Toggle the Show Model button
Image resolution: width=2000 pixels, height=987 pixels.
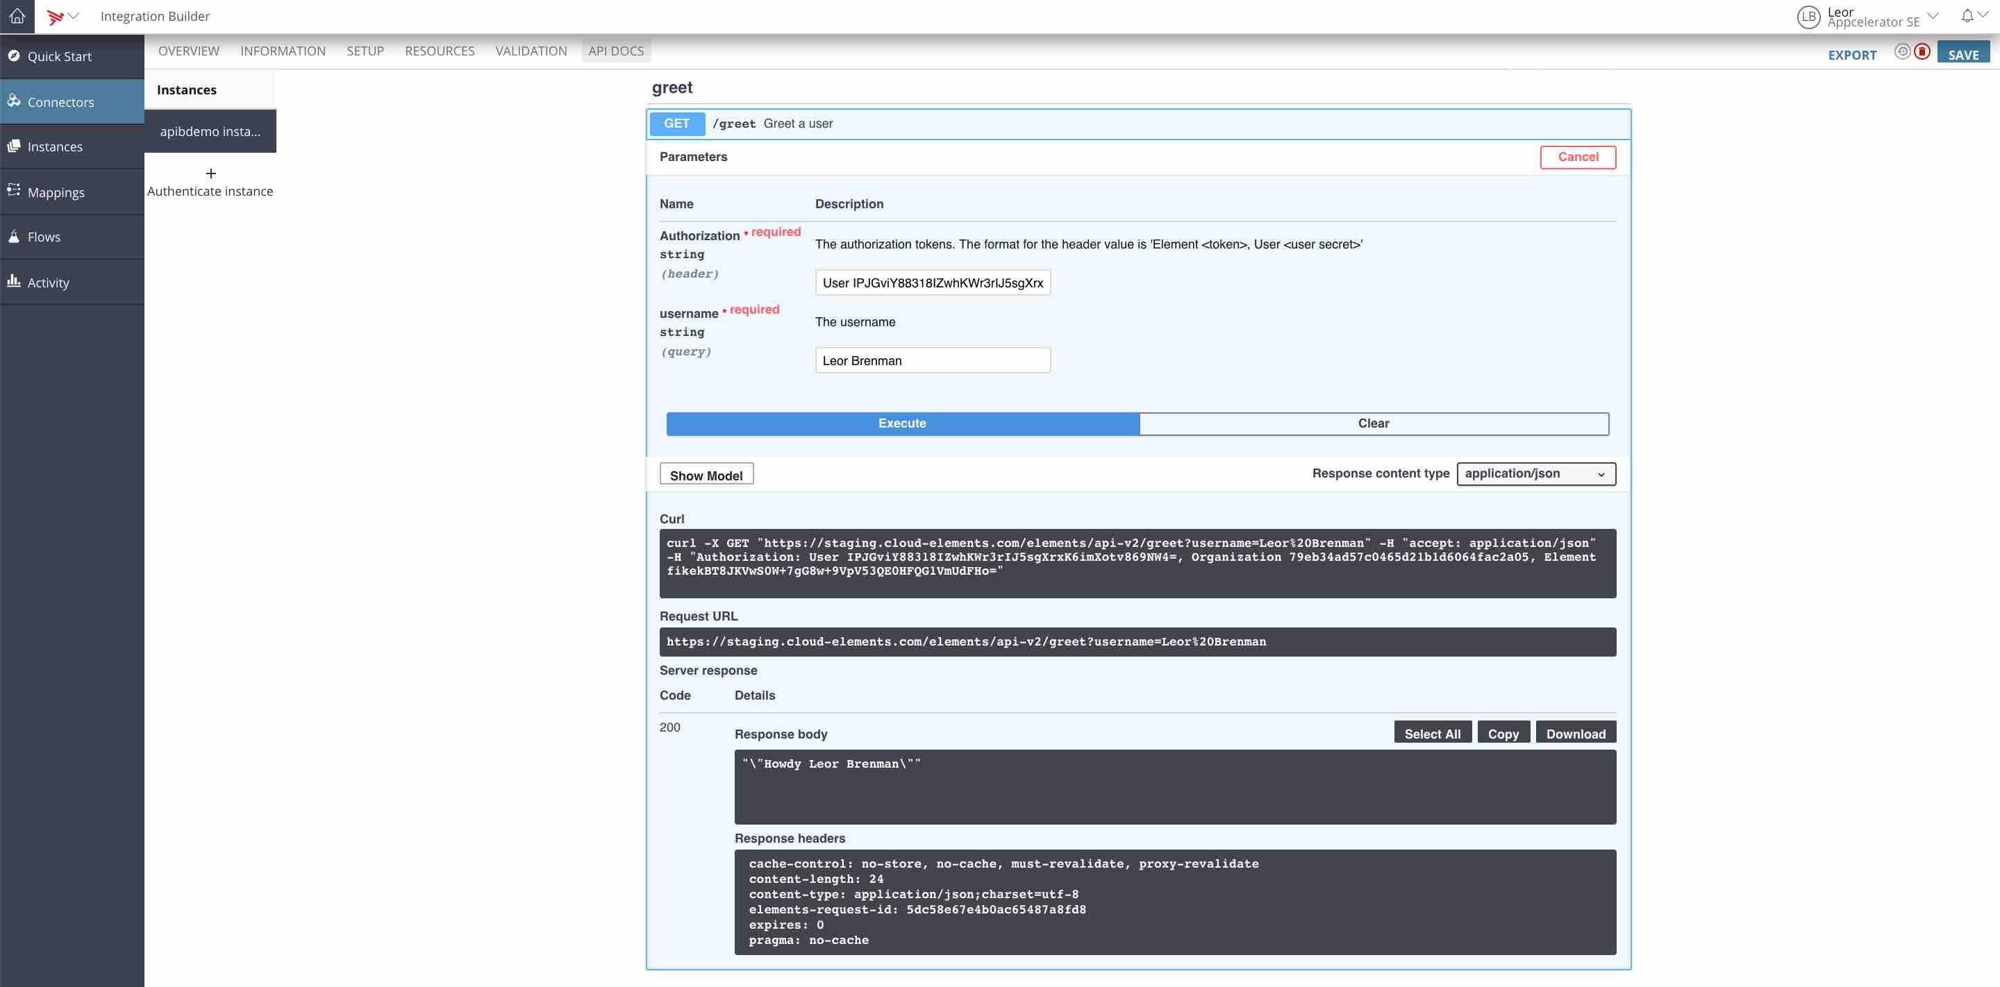[x=706, y=475]
